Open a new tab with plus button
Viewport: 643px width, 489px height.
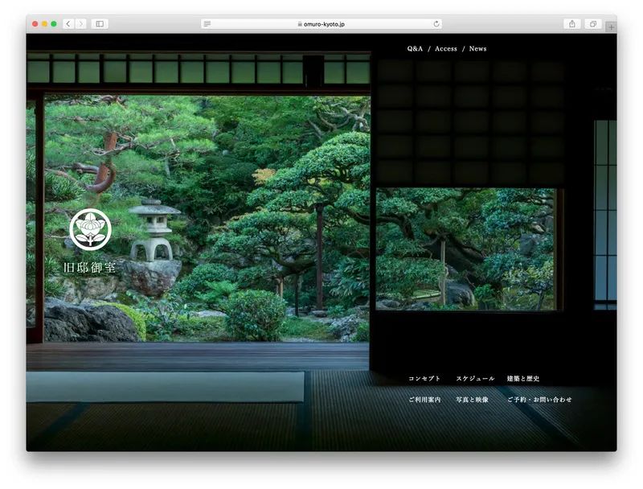pos(611,27)
